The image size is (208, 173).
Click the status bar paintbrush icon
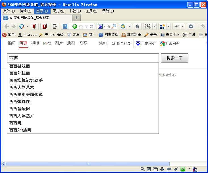click(x=176, y=169)
